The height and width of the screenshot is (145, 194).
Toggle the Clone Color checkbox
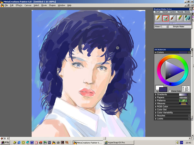[x=170, y=91]
